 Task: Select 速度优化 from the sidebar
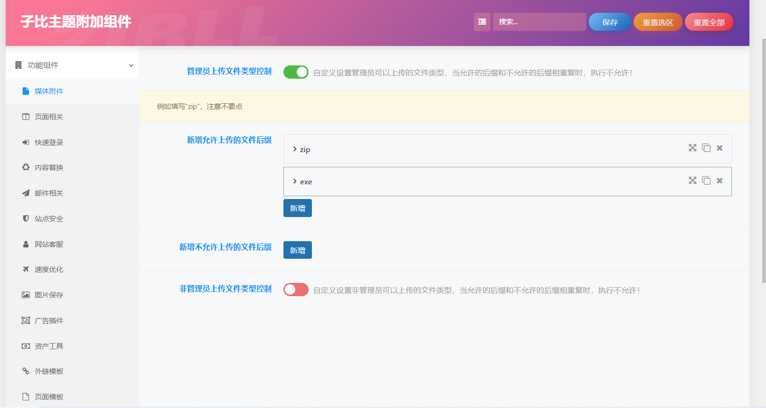coord(48,269)
